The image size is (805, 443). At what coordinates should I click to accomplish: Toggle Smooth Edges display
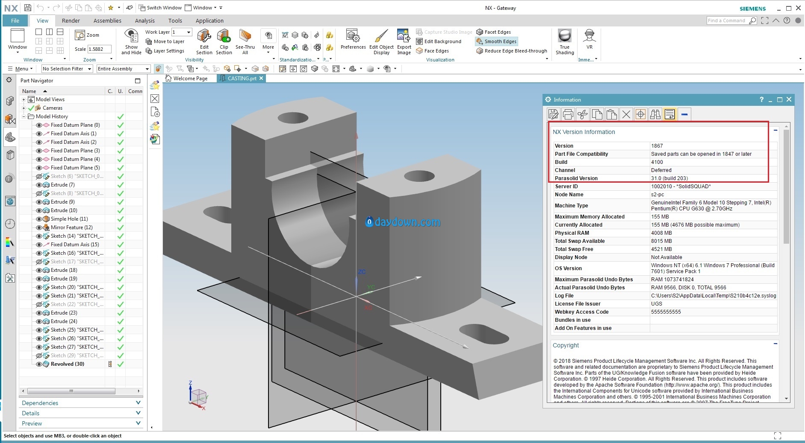(496, 41)
